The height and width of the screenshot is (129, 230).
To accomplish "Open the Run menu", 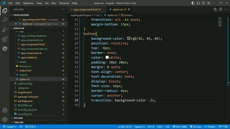I will click(54, 3).
